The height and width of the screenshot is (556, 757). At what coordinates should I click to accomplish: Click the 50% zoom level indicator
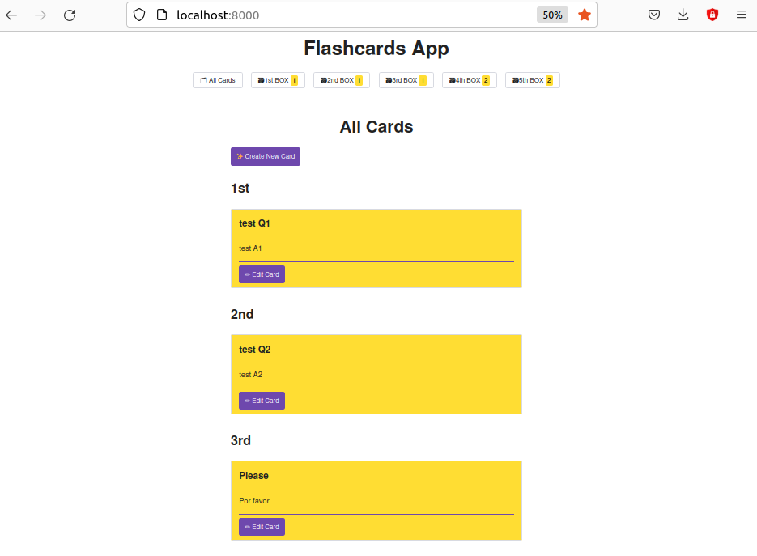(x=551, y=15)
